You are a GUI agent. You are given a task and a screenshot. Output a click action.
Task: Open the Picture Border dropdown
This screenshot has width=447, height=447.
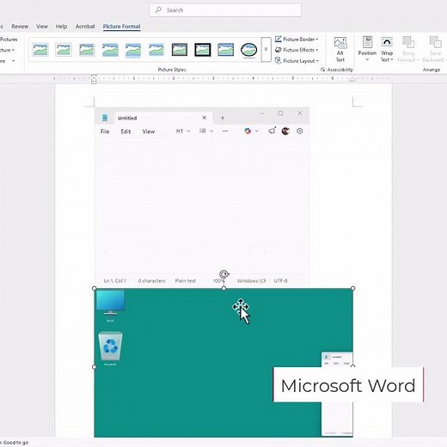coord(297,40)
